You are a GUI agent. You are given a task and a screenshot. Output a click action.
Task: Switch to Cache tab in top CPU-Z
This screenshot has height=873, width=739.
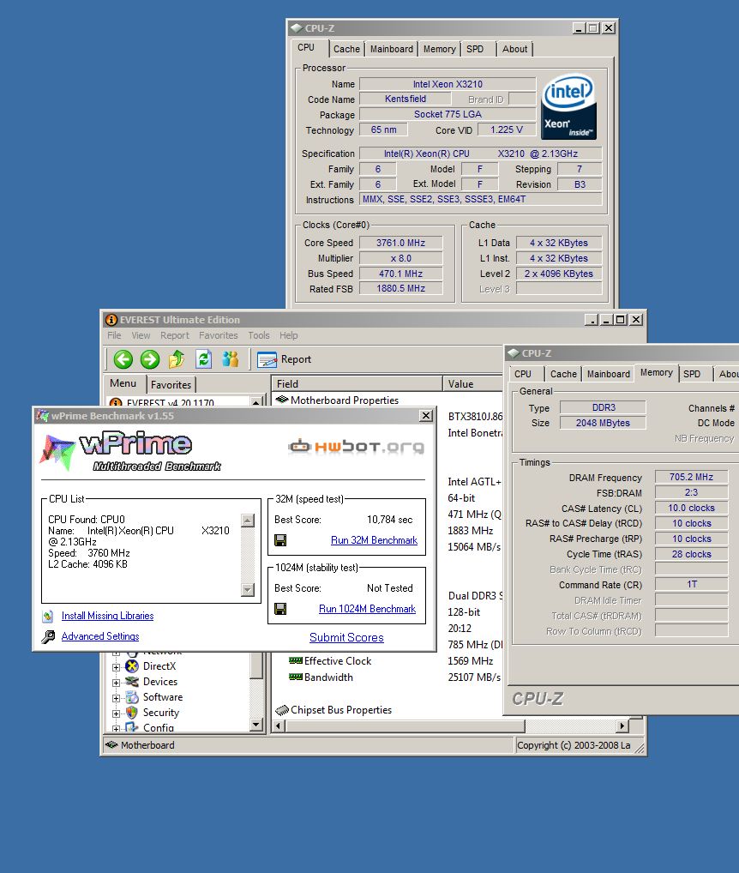(x=346, y=49)
